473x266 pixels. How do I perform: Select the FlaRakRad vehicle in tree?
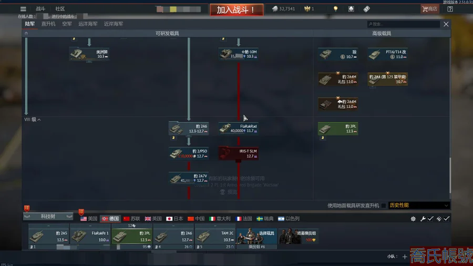point(238,128)
